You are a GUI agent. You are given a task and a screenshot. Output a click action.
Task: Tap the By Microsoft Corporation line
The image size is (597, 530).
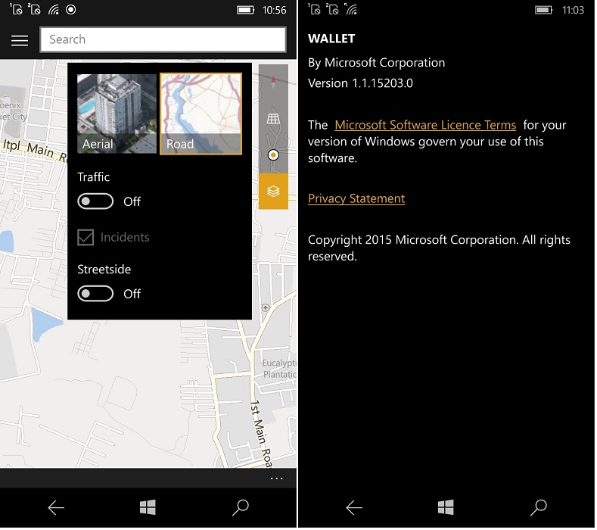pyautogui.click(x=376, y=63)
